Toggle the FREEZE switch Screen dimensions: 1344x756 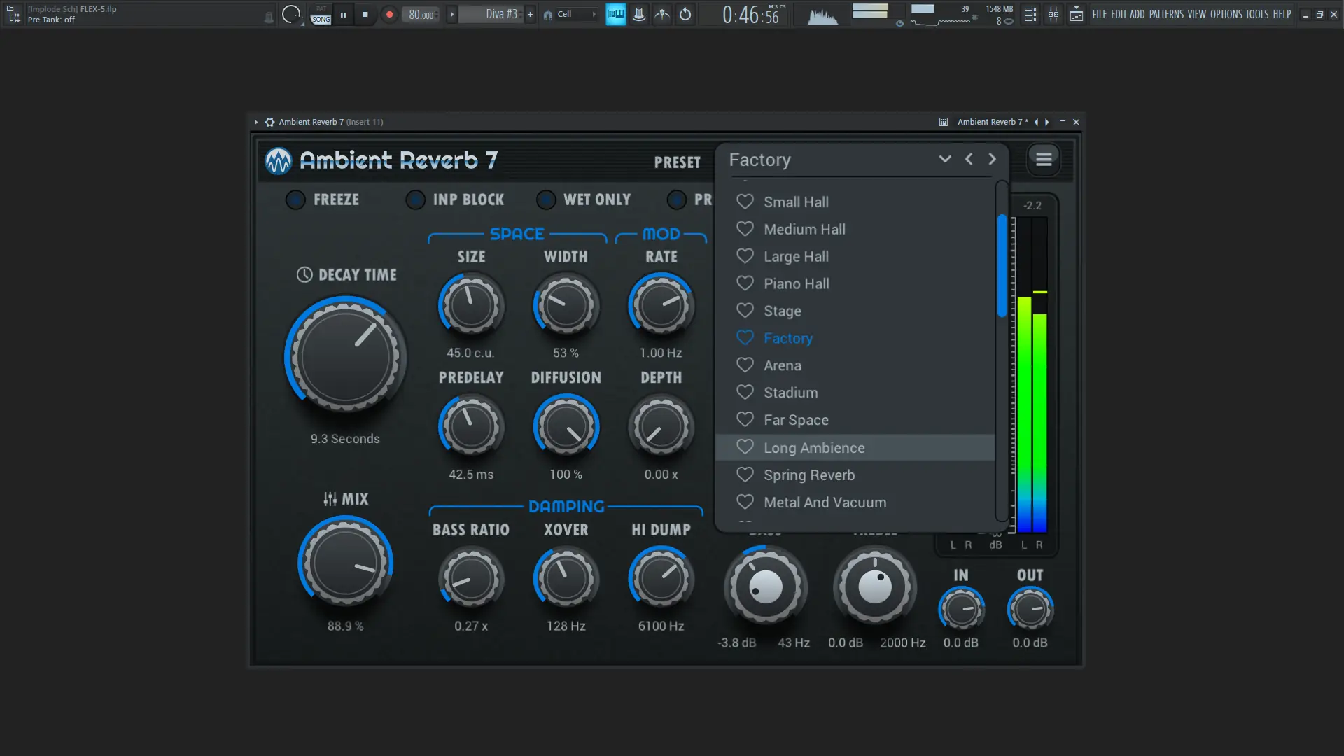point(295,200)
